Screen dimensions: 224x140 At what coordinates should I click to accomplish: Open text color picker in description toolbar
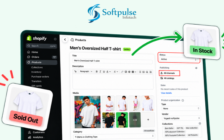[x=108, y=72]
